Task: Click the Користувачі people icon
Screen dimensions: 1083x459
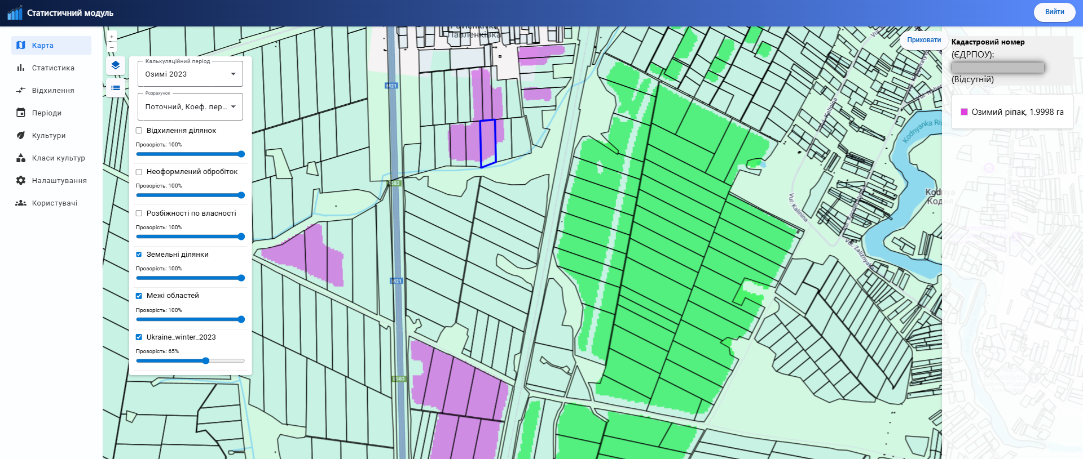Action: tap(21, 203)
